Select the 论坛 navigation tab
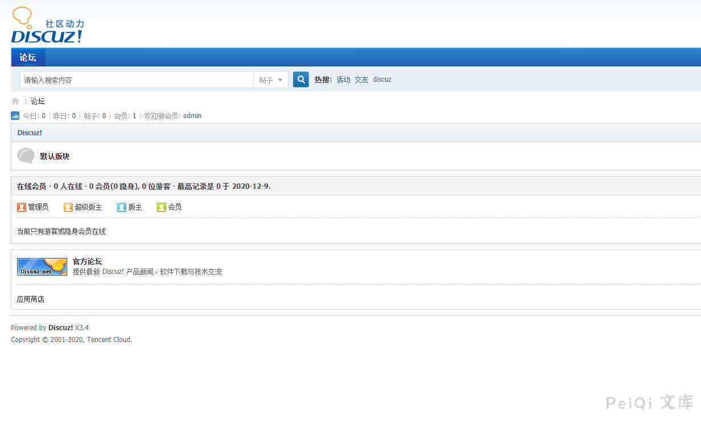Screen dimensions: 701x425 click(28, 57)
